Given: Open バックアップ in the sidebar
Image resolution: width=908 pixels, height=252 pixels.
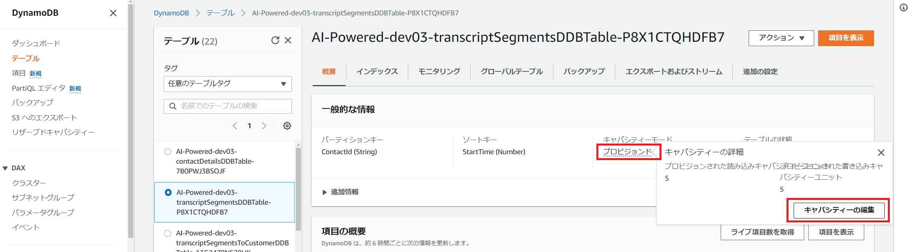Looking at the screenshot, I should [x=32, y=103].
